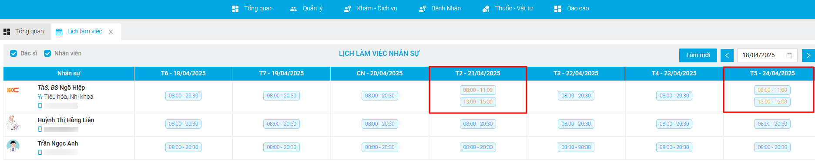
Task: Close the Lịch làm việc tab
Action: (x=111, y=32)
